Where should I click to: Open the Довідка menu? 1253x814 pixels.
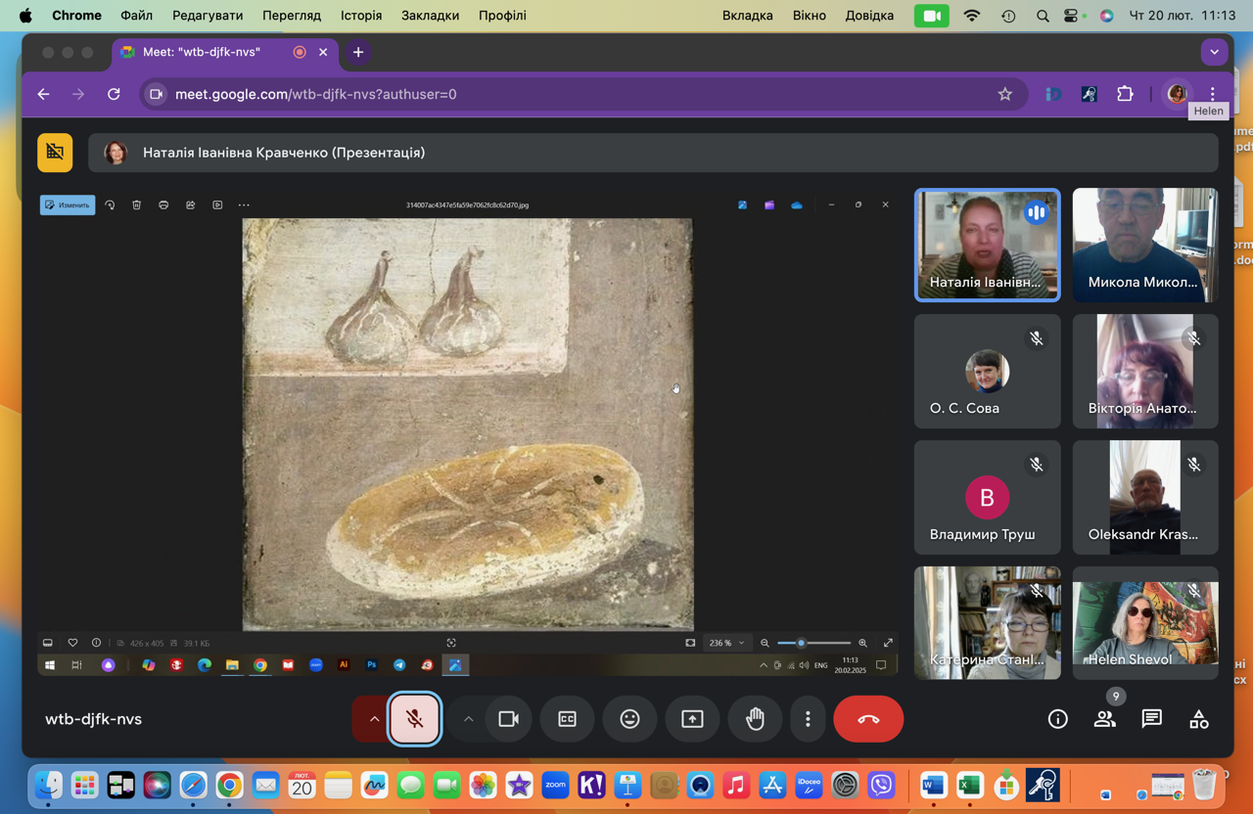coord(869,16)
